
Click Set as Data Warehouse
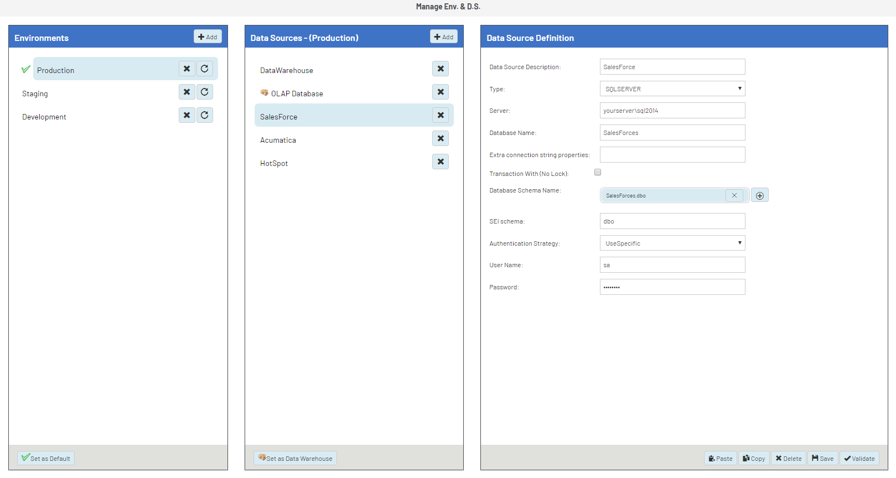click(295, 458)
